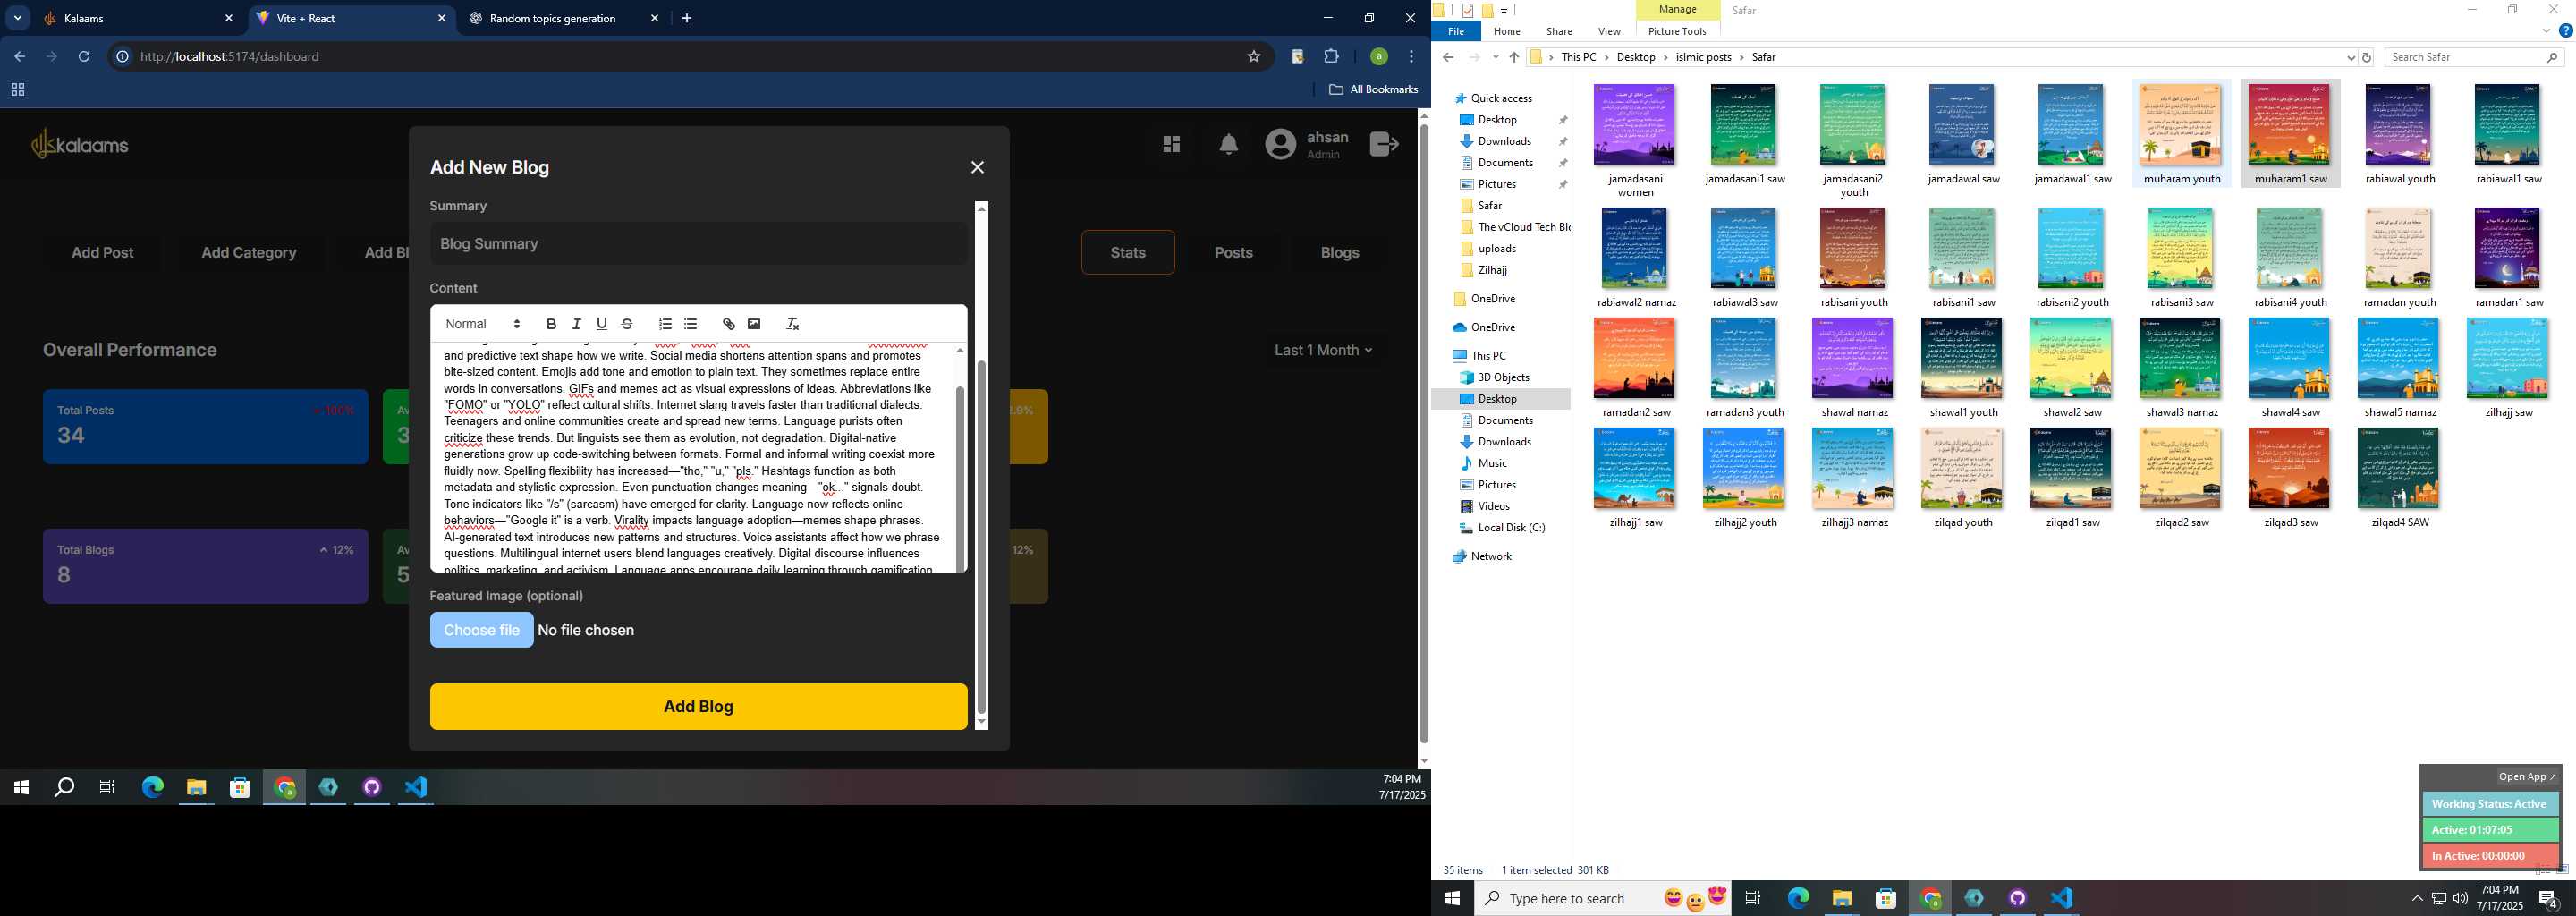Insert an image into the blog content
Image resolution: width=2576 pixels, height=916 pixels.
click(754, 324)
